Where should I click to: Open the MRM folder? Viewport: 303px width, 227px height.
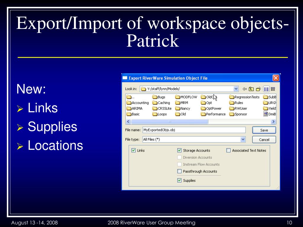point(182,103)
